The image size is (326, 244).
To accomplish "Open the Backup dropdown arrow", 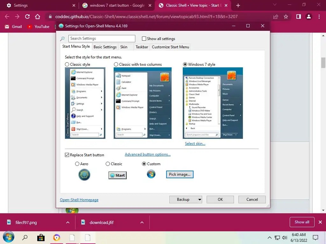I will pyautogui.click(x=200, y=200).
